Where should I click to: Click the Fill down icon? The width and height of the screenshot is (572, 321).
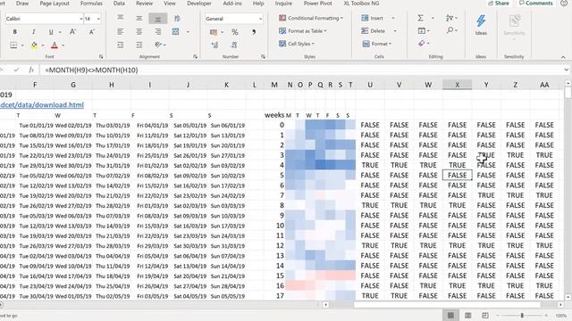(x=422, y=31)
